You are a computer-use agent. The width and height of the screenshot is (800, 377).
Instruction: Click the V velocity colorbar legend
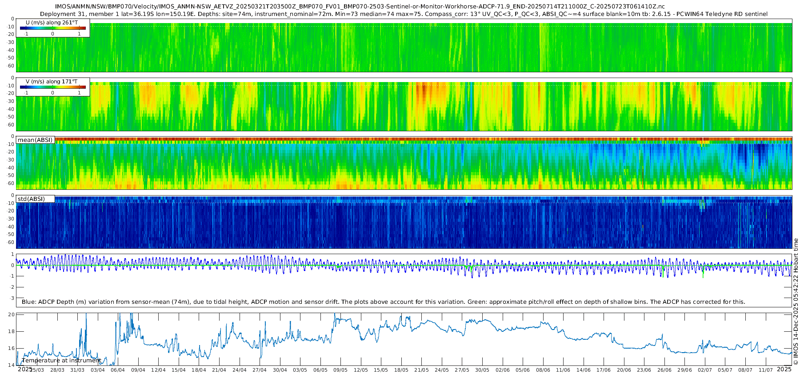point(52,87)
